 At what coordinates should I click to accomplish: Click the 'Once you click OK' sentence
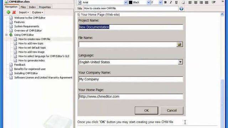(x=125, y=122)
